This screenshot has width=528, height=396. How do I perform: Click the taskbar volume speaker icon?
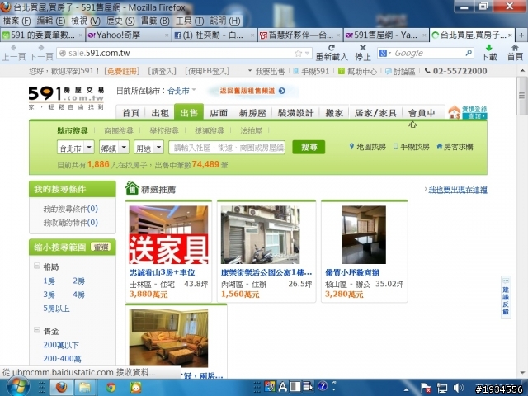pos(457,388)
